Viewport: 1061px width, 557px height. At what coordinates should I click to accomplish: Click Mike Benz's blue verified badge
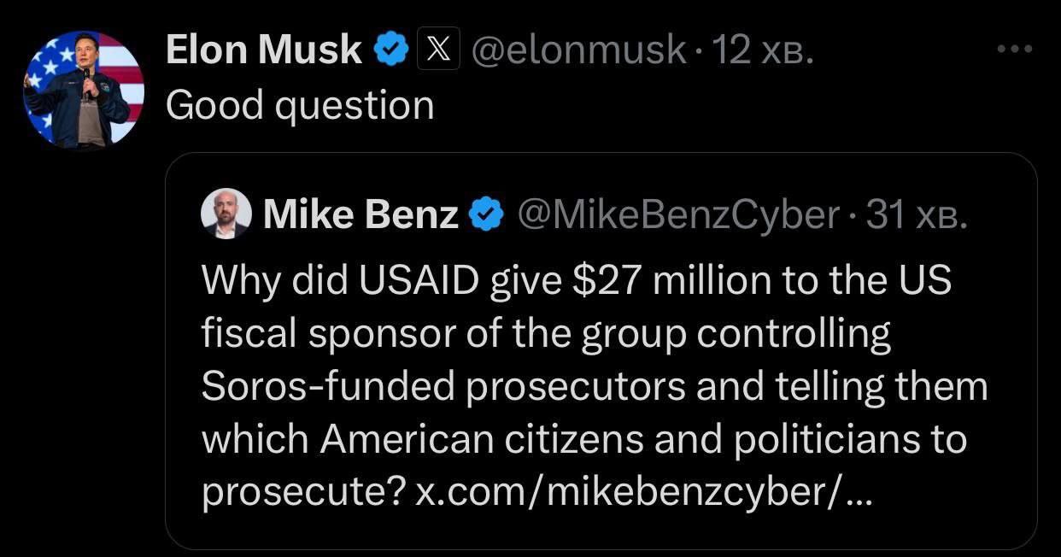(487, 214)
